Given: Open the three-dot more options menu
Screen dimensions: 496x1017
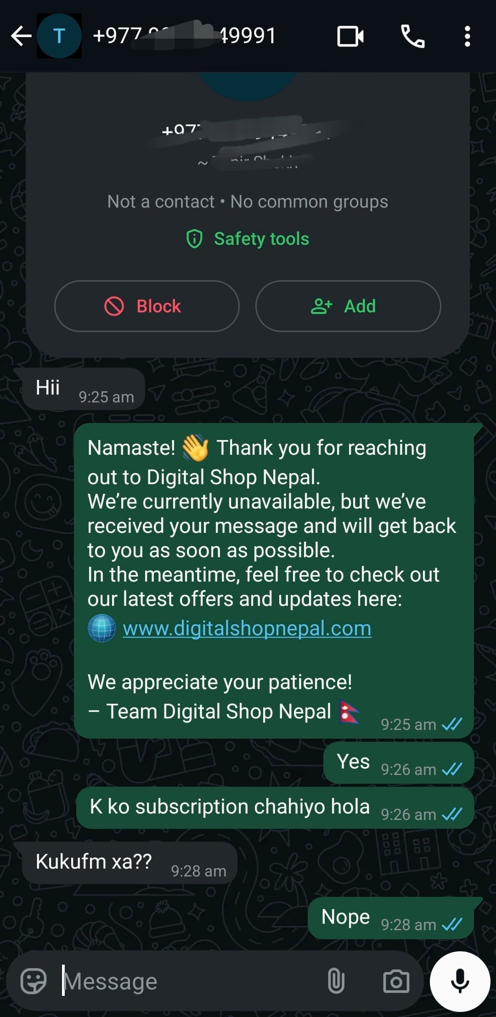Looking at the screenshot, I should pos(467,36).
